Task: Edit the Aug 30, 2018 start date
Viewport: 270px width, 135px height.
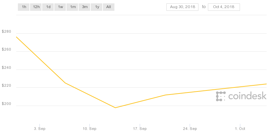Action: (182, 7)
